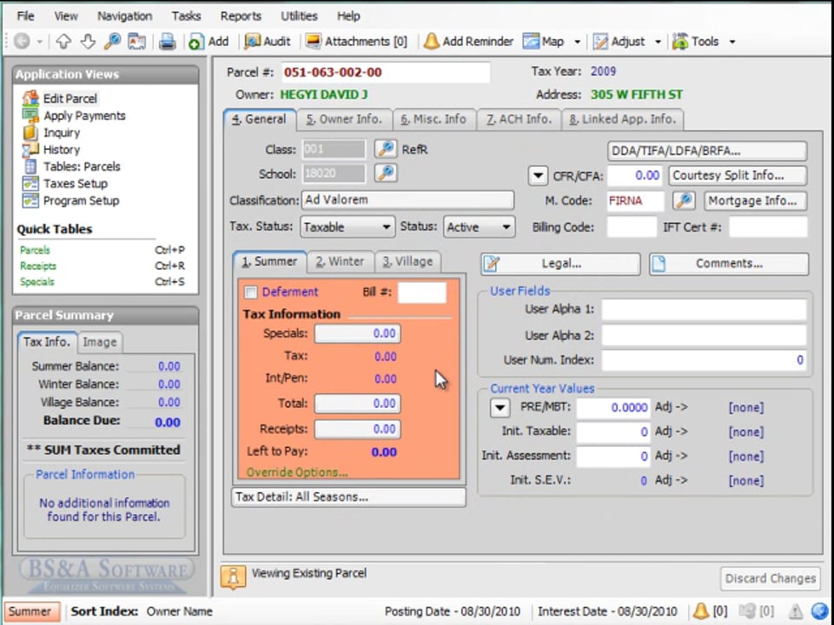Open the History view
The image size is (834, 625).
click(51, 149)
